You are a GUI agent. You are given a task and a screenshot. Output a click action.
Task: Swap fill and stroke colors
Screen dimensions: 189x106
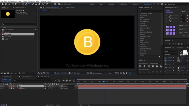pos(188,52)
